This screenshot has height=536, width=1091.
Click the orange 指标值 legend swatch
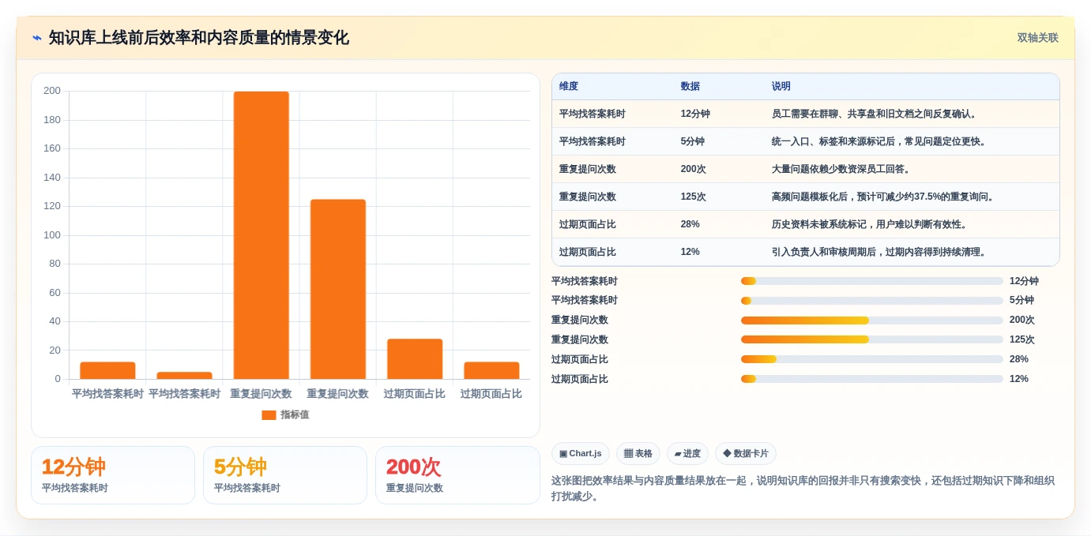(269, 415)
